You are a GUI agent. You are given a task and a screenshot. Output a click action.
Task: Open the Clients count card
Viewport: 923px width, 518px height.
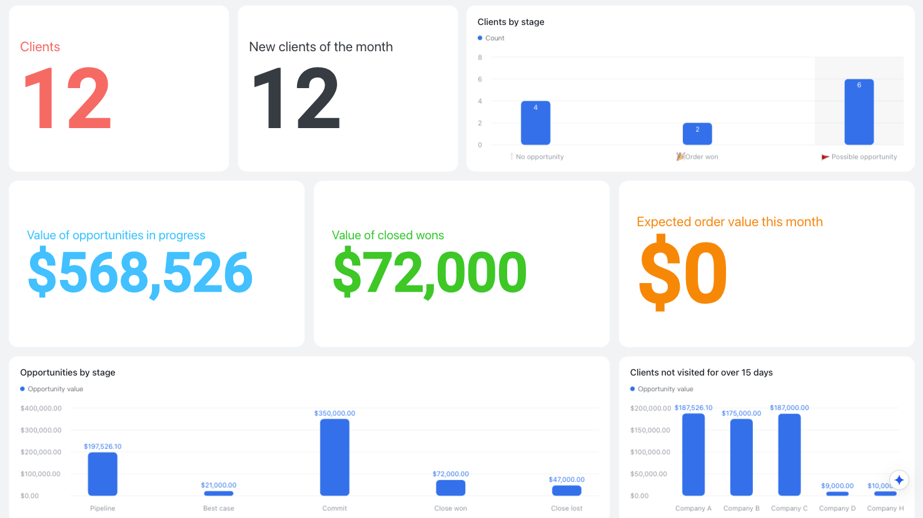119,89
